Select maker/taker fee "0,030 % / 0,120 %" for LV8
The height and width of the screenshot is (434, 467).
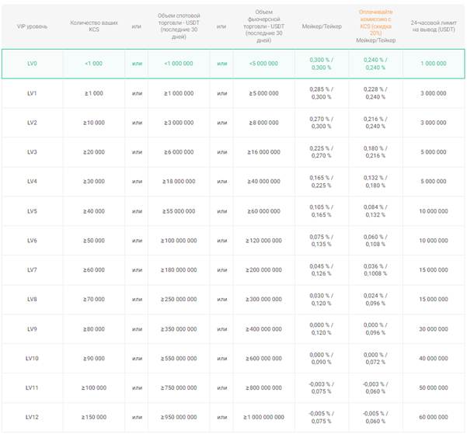[322, 300]
